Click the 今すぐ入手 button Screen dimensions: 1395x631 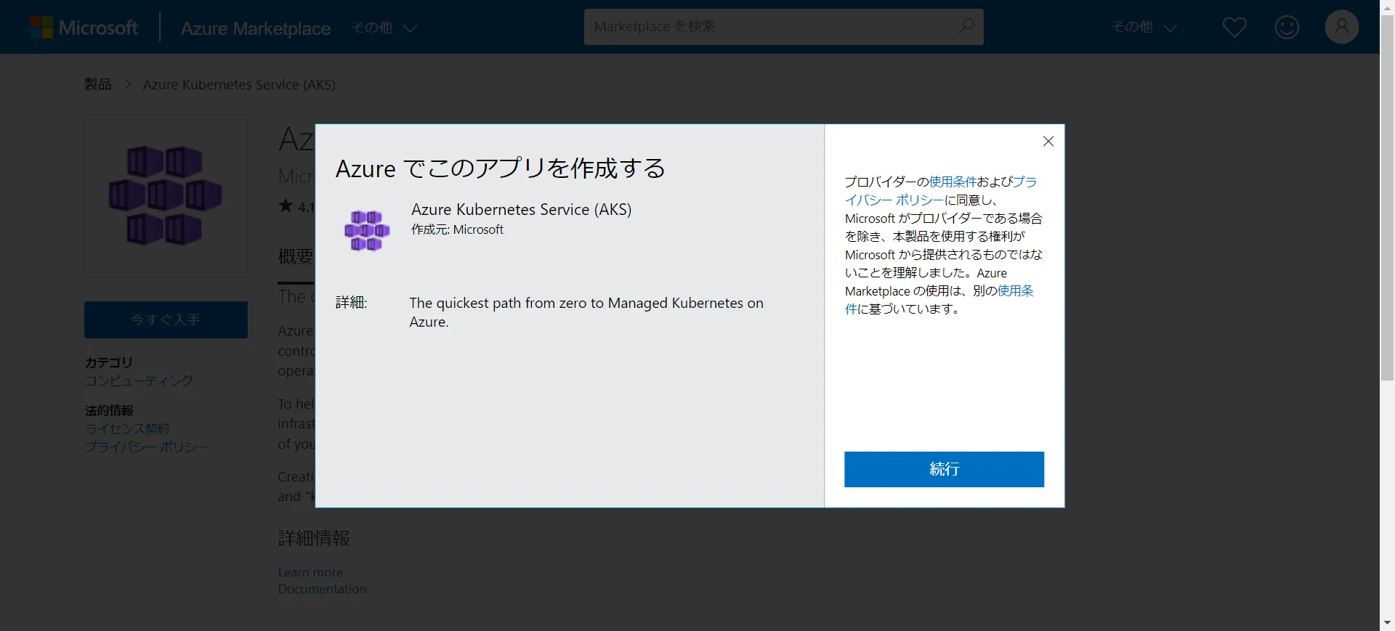pyautogui.click(x=166, y=319)
